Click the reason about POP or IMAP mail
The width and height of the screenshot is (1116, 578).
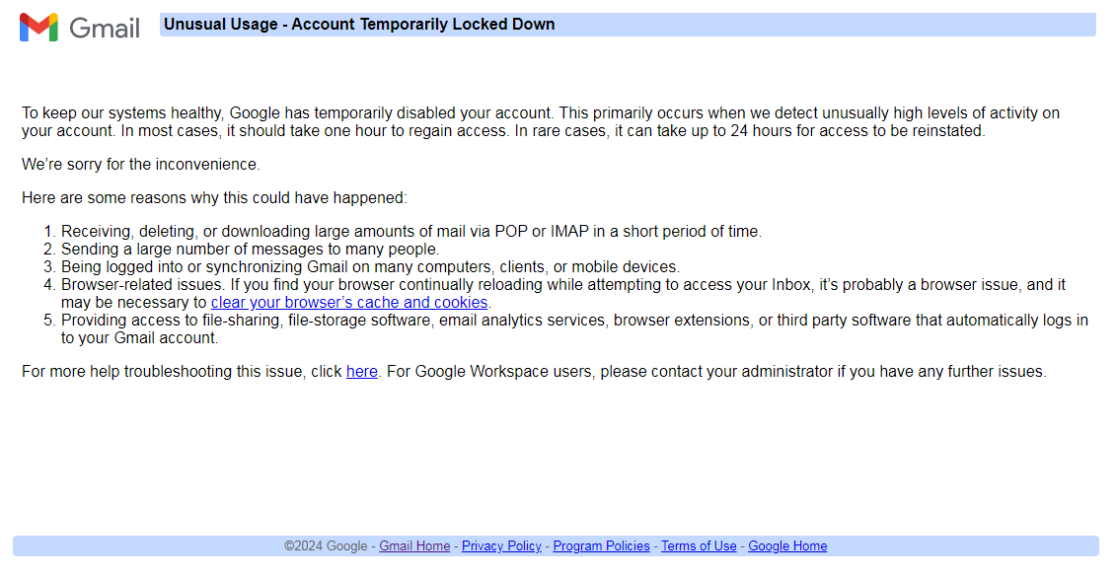410,232
